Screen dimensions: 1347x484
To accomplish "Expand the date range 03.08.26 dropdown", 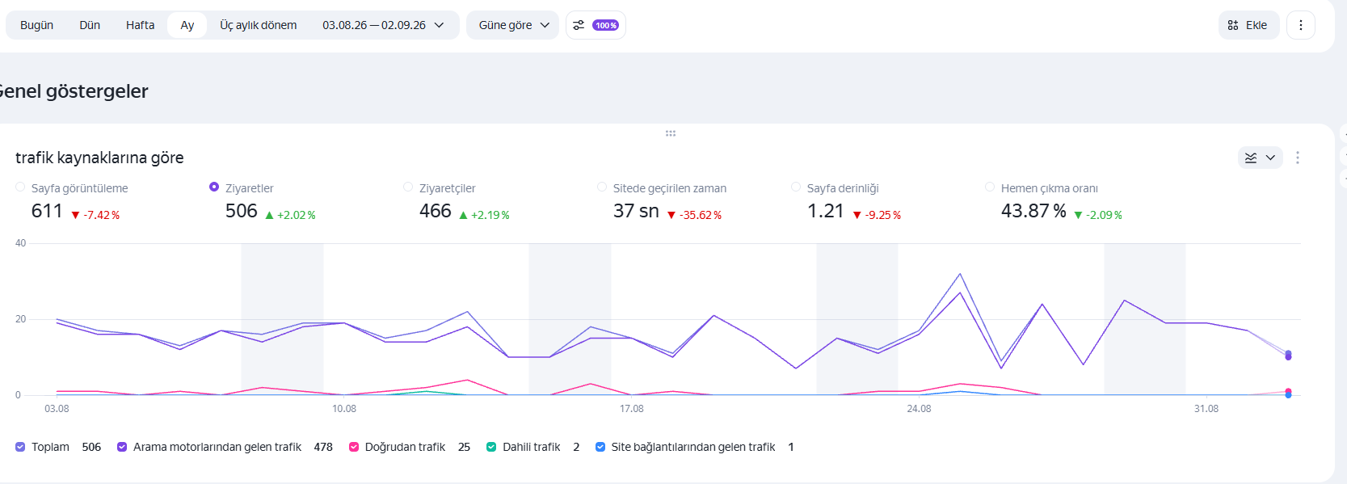I will click(384, 25).
